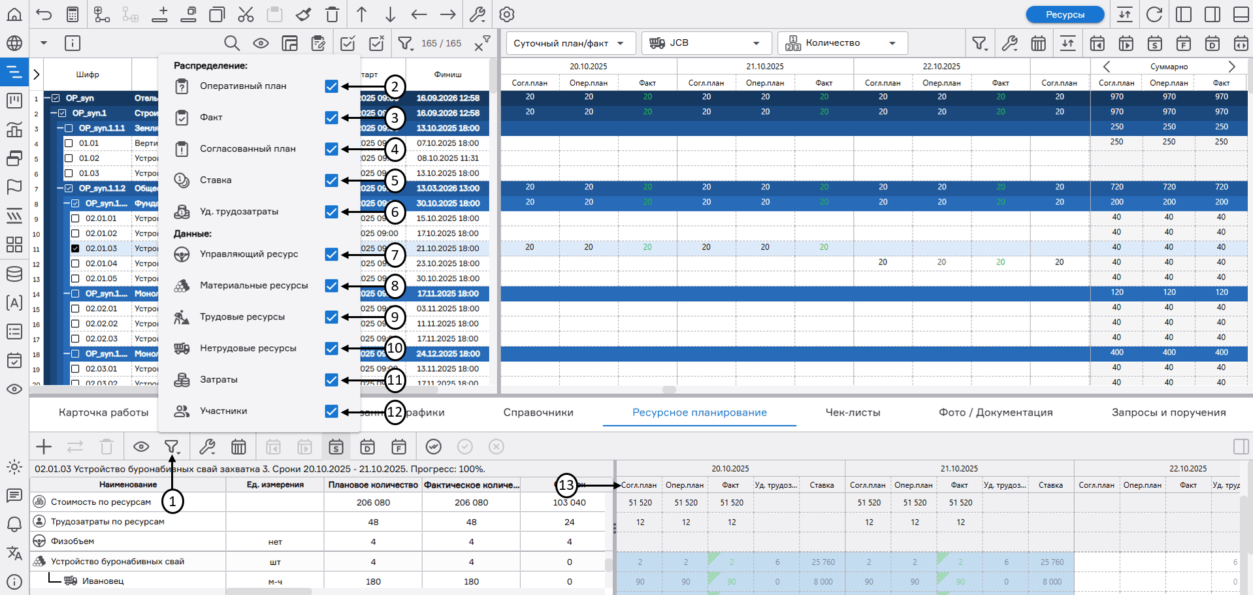
Task: Click the trash delete icon in top toolbar
Action: (x=332, y=14)
